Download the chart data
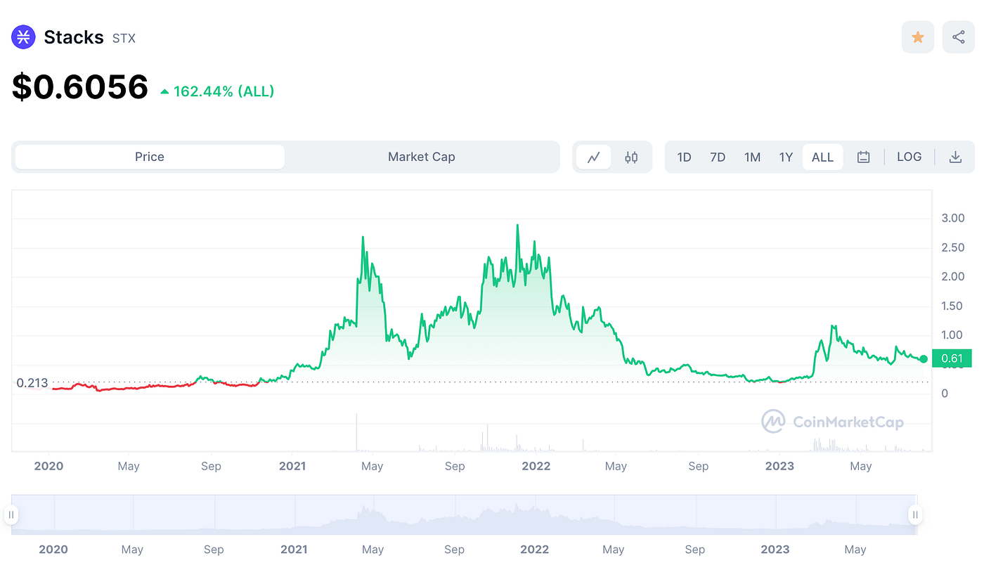The width and height of the screenshot is (984, 570). pyautogui.click(x=955, y=157)
